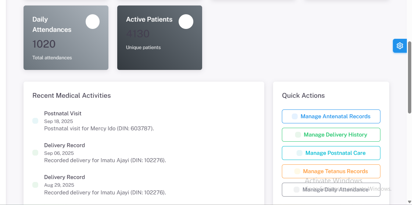Image resolution: width=412 pixels, height=205 pixels.
Task: Click icon inside Manage Delivery History button
Action: coord(298,135)
